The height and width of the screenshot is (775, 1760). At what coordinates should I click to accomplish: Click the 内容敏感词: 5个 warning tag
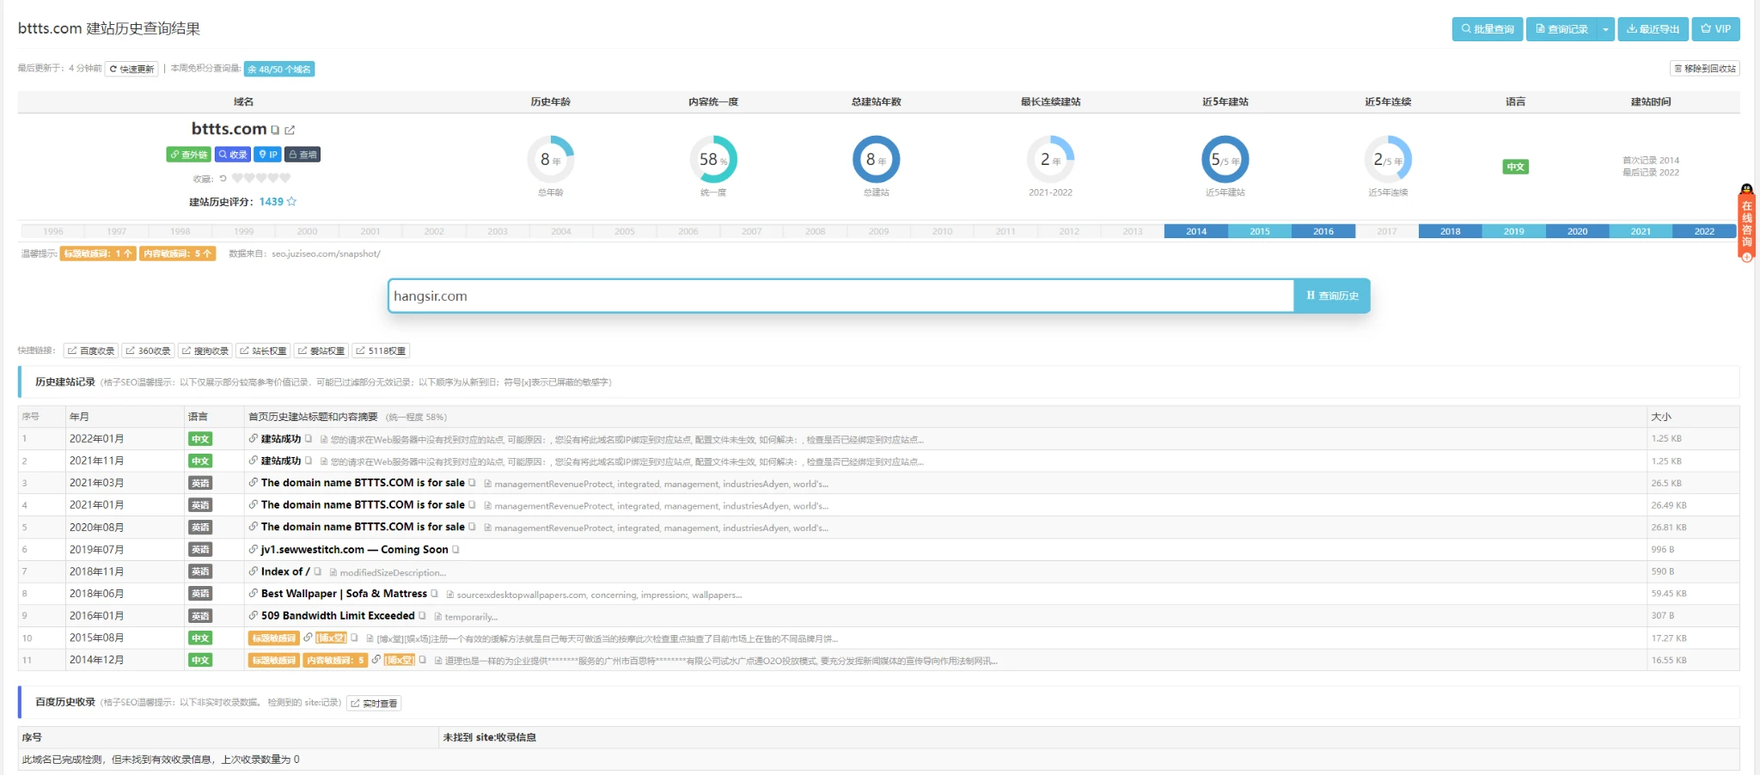click(x=177, y=254)
